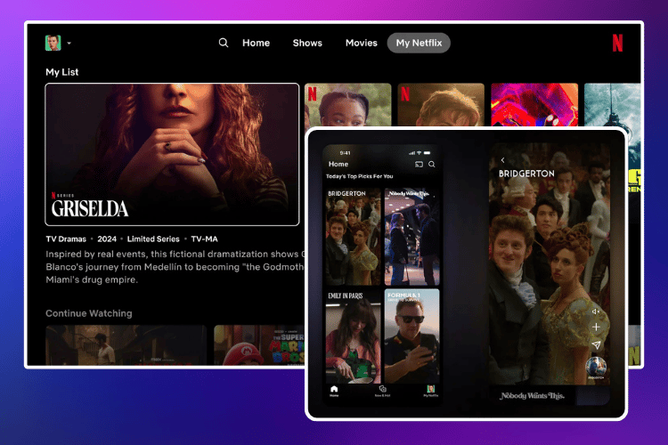Screen dimensions: 668x445
Task: Open the colorful Spider-Verse style thumbnail
Action: click(534, 105)
